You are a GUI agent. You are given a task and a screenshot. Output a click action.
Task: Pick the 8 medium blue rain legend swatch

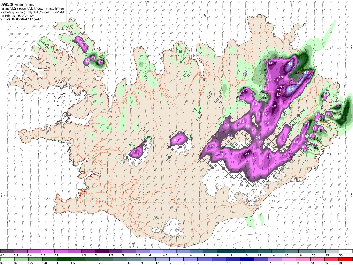tap(219, 259)
